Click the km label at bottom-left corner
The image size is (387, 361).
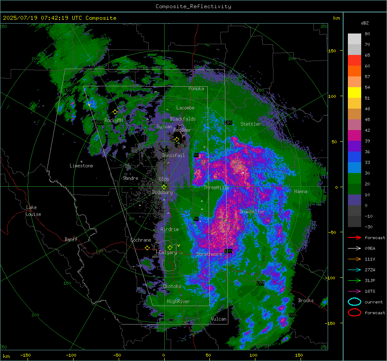(6, 356)
